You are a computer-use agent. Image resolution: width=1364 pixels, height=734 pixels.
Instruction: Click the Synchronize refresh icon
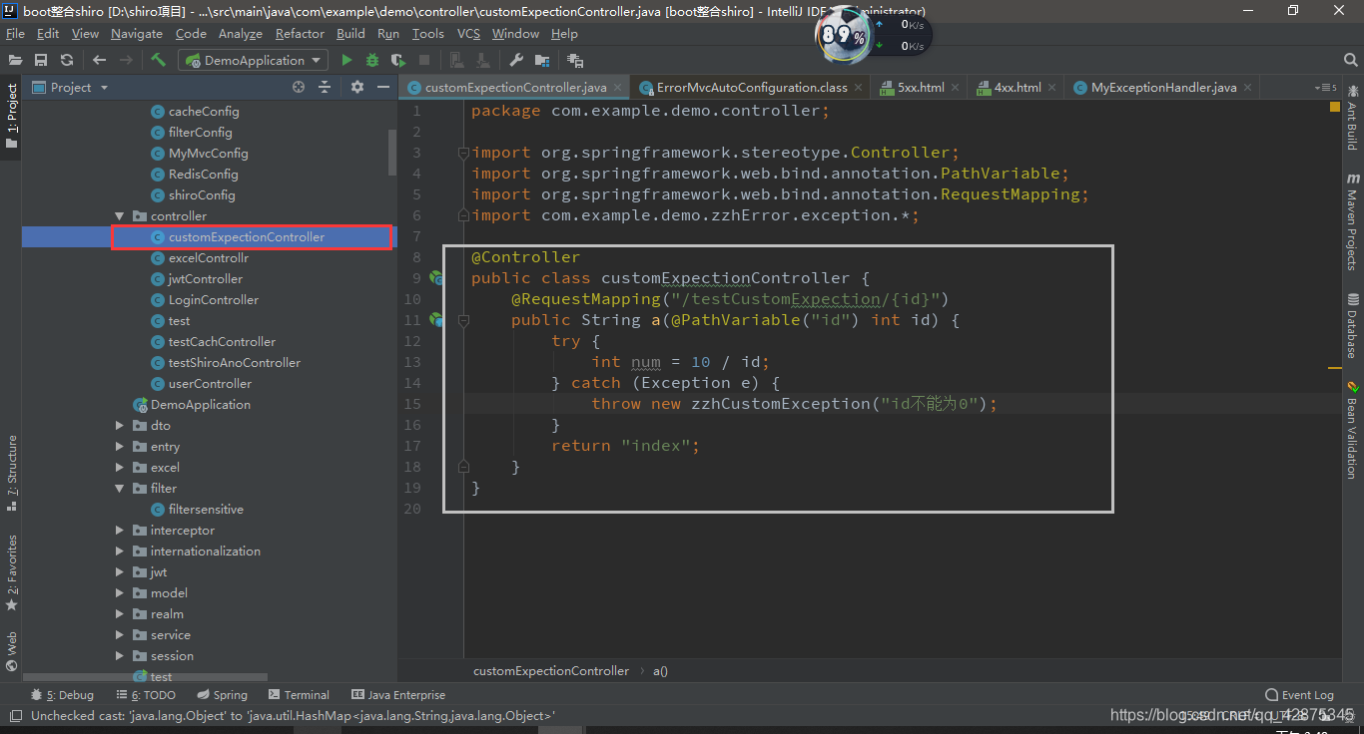click(67, 60)
